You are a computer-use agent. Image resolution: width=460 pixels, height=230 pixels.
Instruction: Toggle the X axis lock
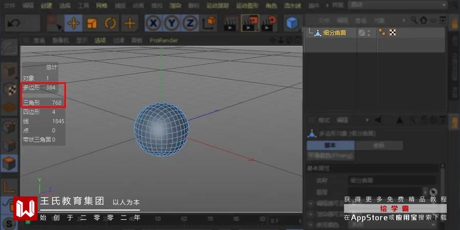point(153,23)
